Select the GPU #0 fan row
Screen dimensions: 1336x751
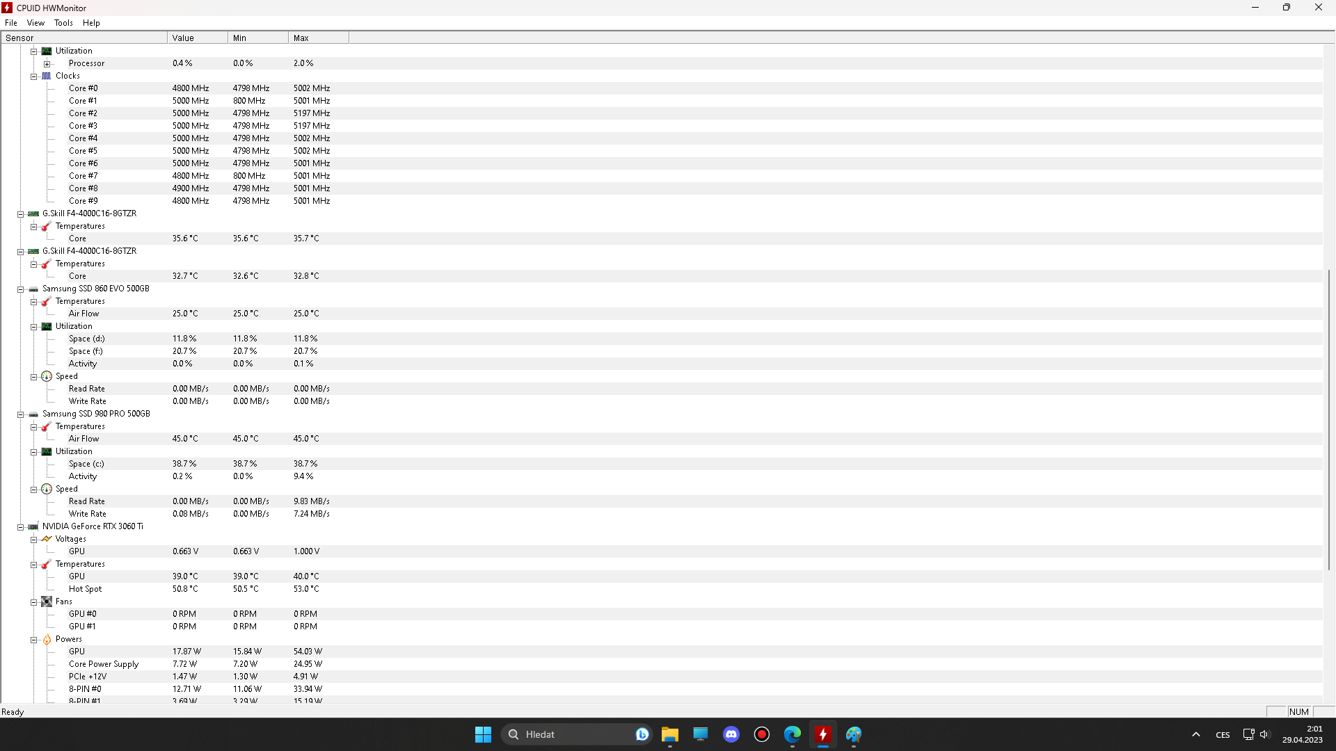coord(662,614)
